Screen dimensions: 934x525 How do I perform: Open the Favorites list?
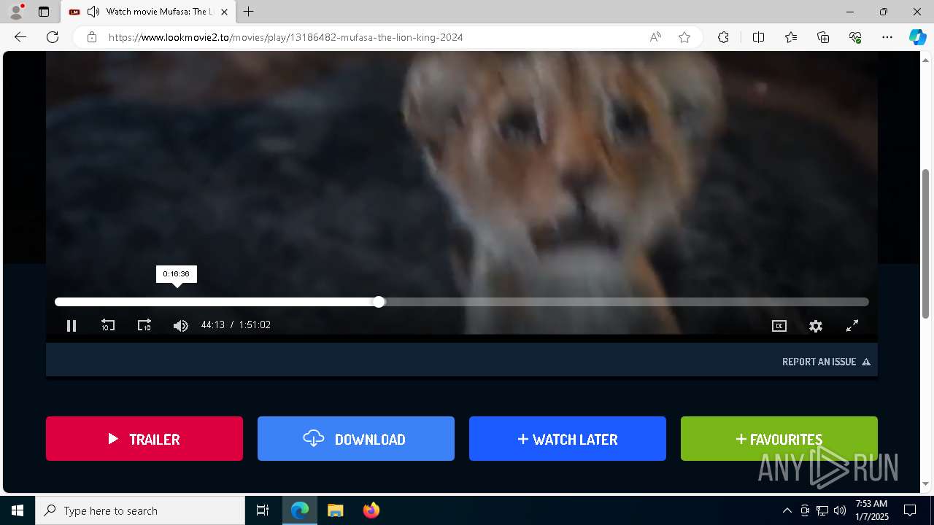[791, 37]
